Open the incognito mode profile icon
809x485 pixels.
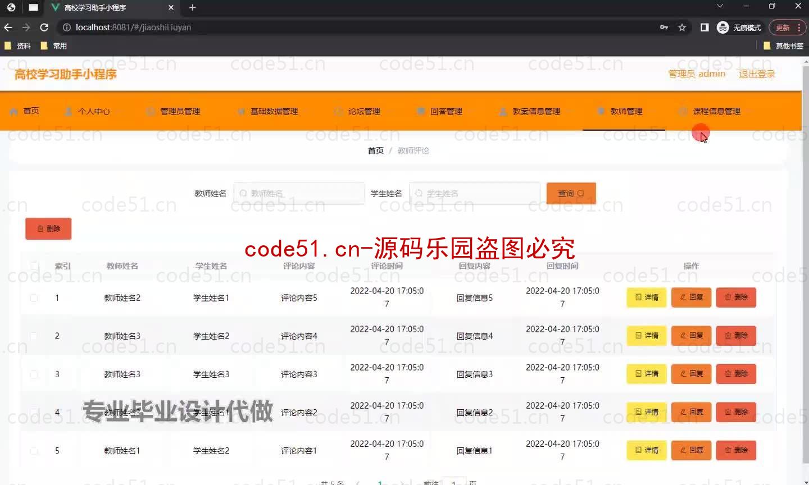point(739,27)
